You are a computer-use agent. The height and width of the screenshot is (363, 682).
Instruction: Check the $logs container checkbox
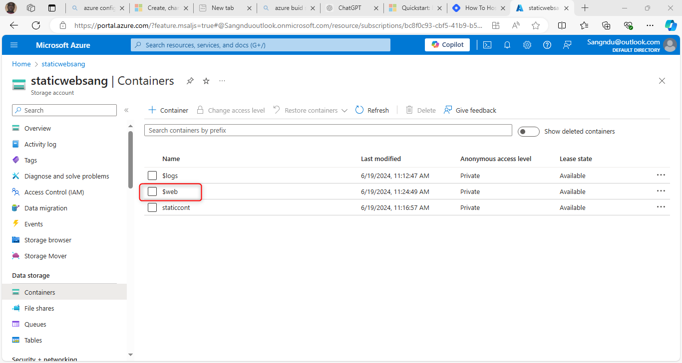point(152,176)
